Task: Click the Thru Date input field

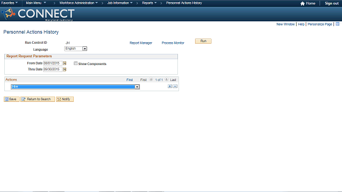Action: (53, 69)
